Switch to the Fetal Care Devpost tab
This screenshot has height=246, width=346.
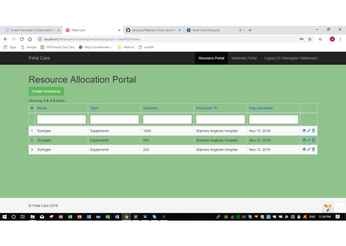pyautogui.click(x=213, y=30)
